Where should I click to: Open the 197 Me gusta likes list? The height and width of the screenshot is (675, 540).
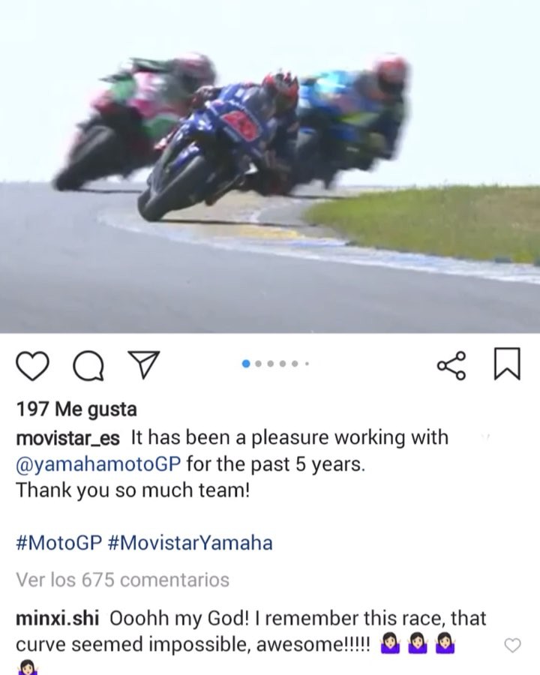tap(76, 409)
